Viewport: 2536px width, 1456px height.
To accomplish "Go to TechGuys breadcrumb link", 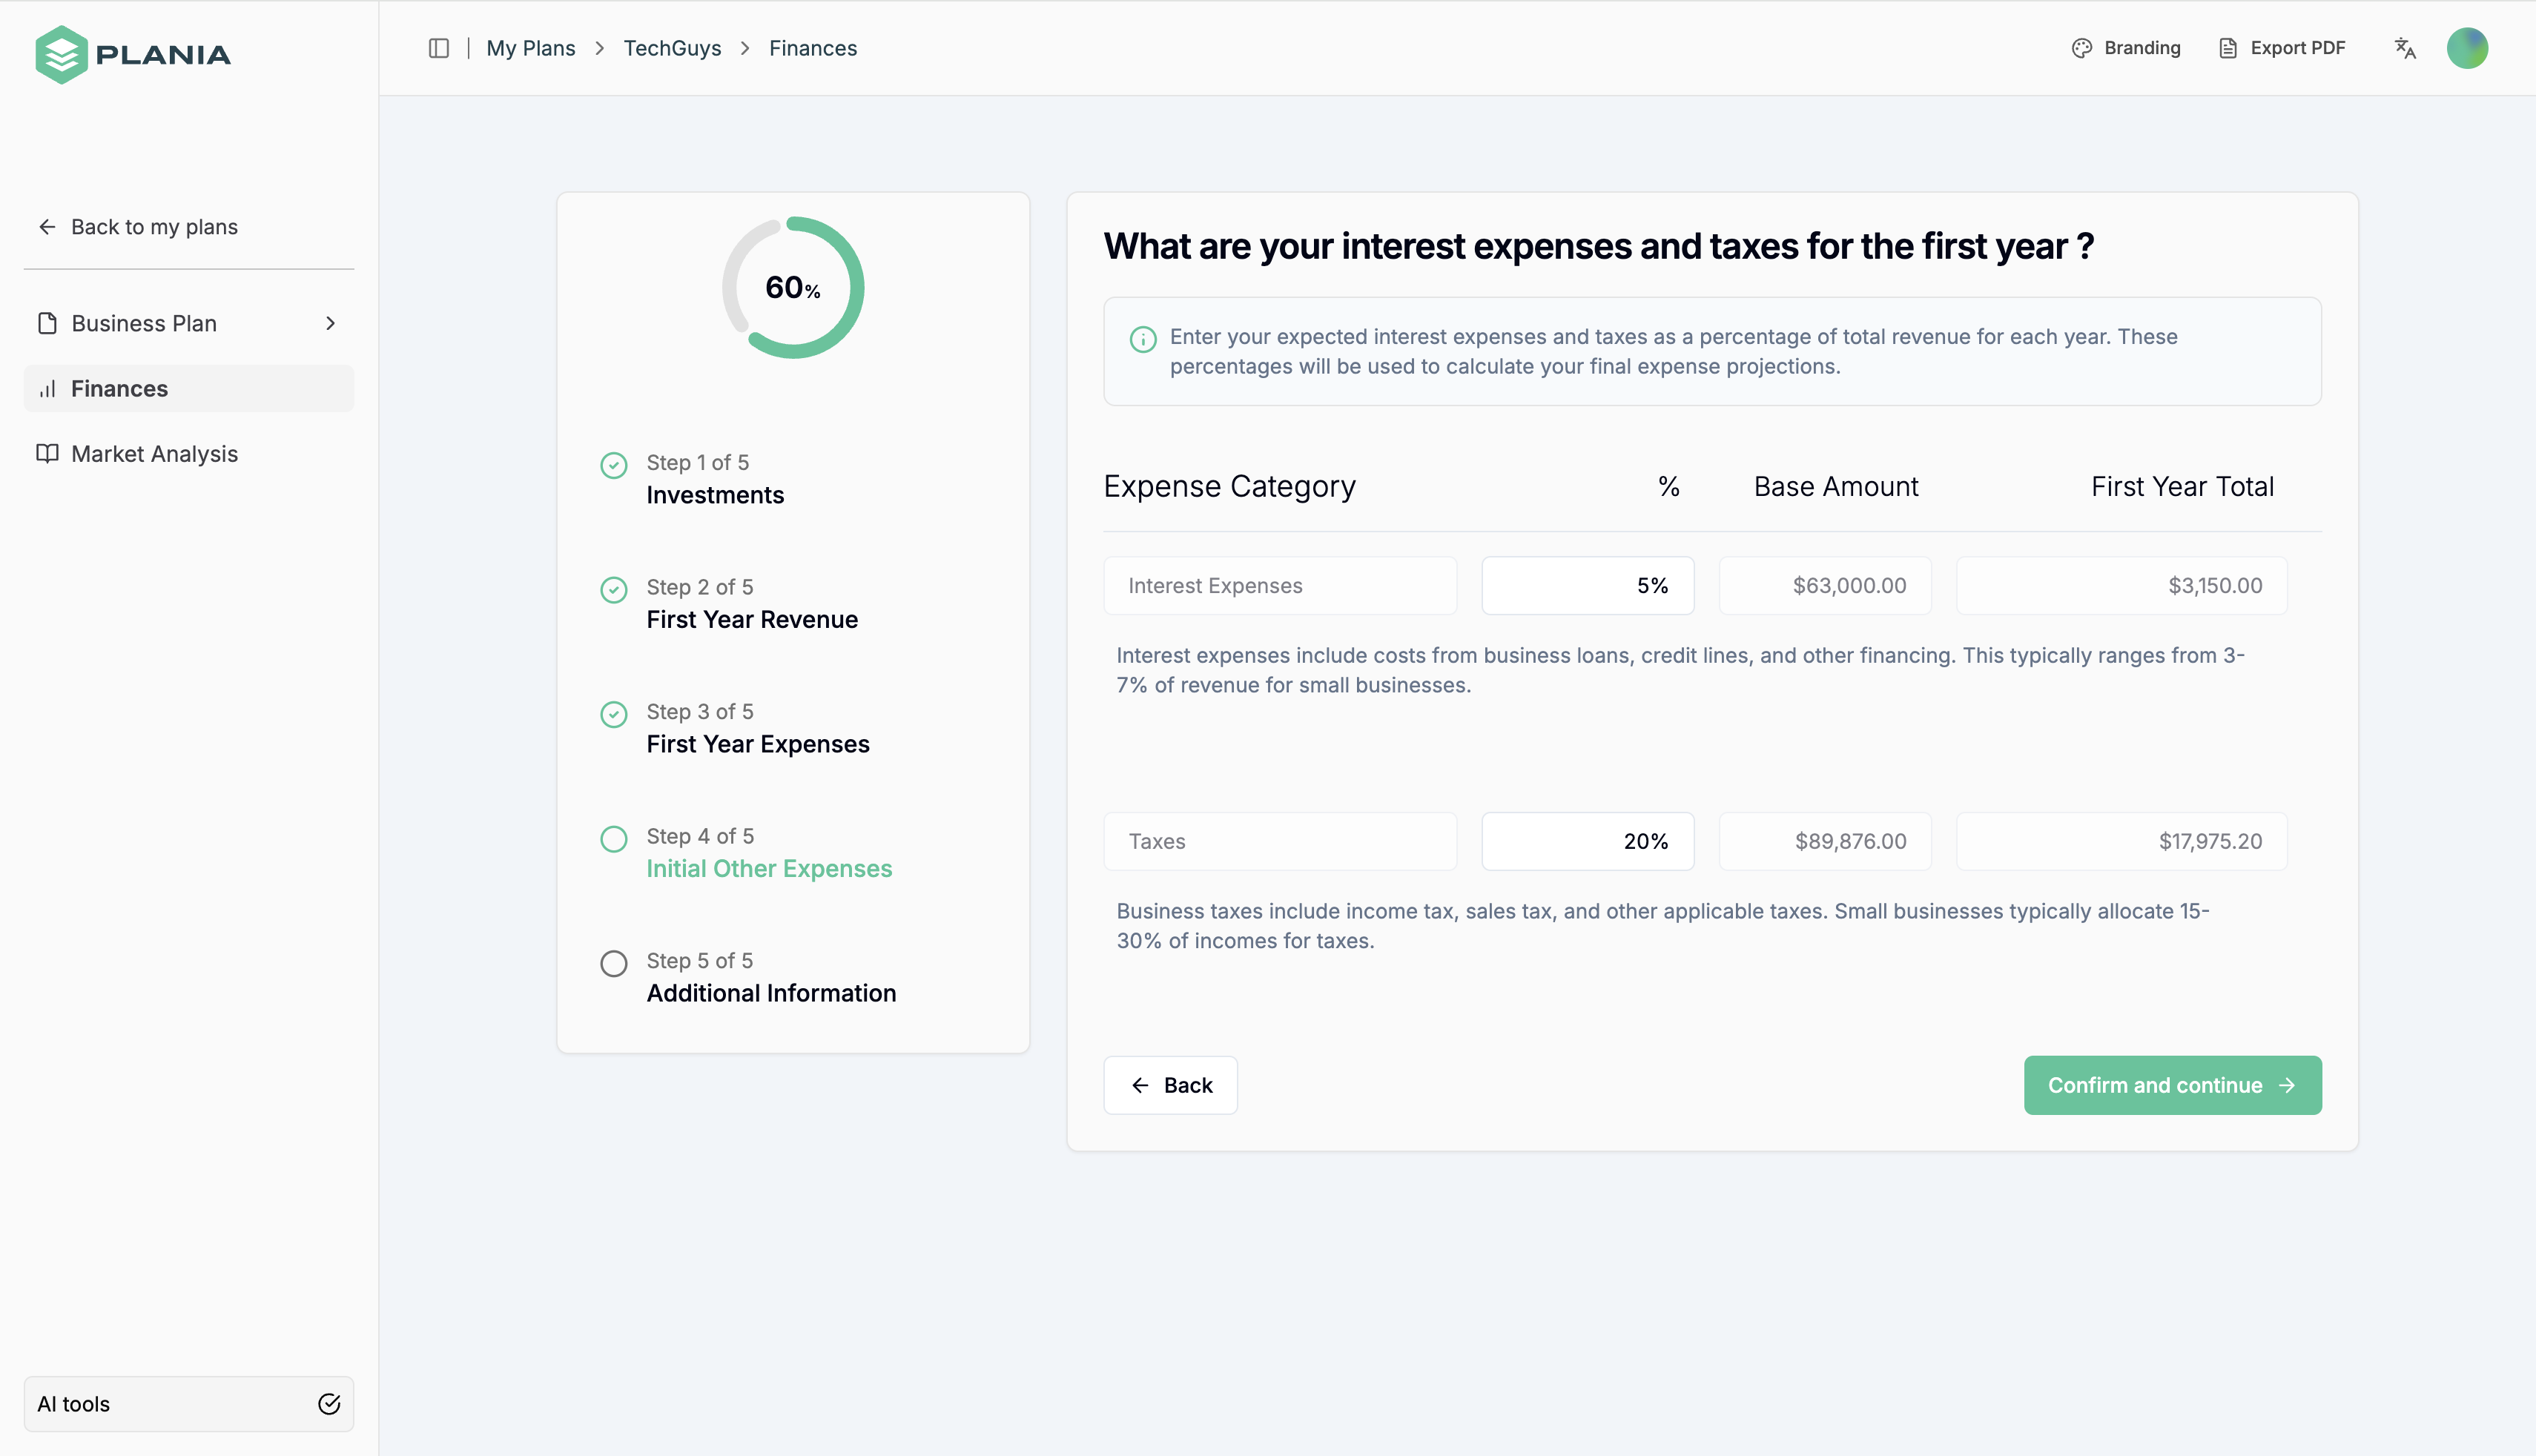I will pyautogui.click(x=672, y=48).
